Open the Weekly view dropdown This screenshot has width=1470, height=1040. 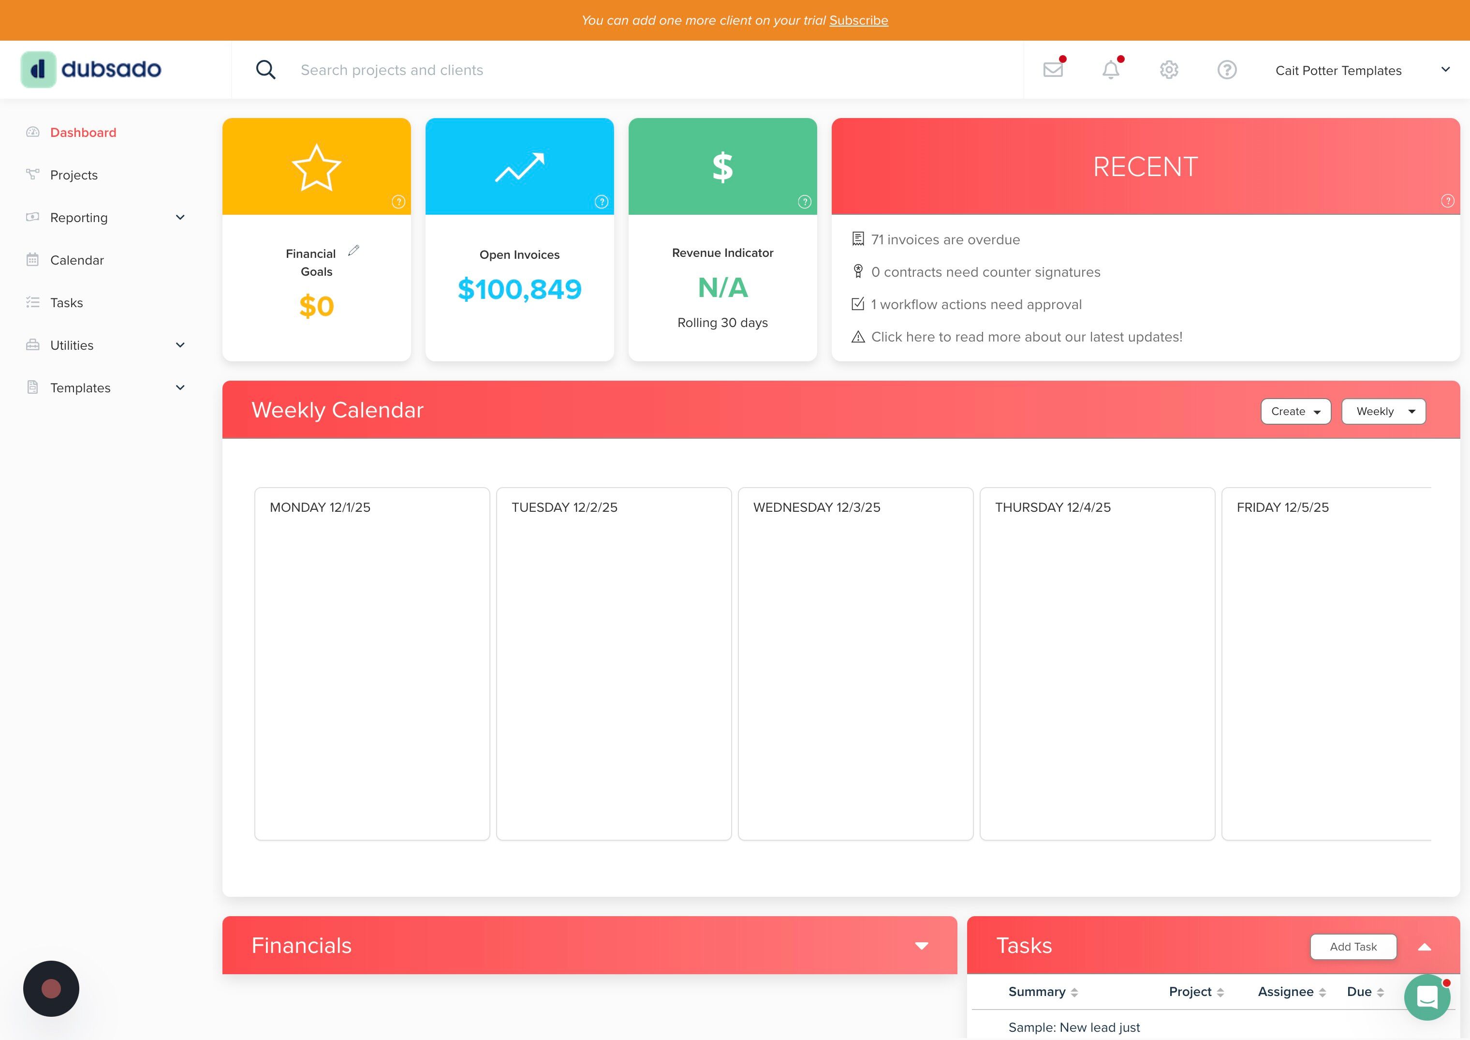pos(1383,412)
